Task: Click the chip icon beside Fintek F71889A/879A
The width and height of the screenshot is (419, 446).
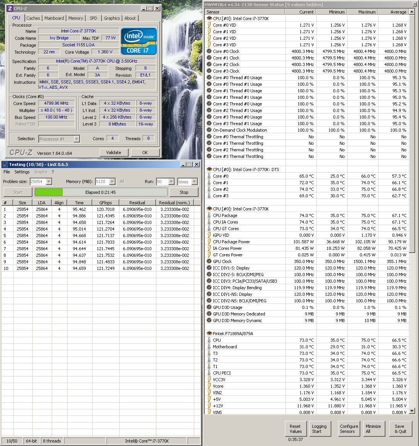Action: (x=209, y=333)
